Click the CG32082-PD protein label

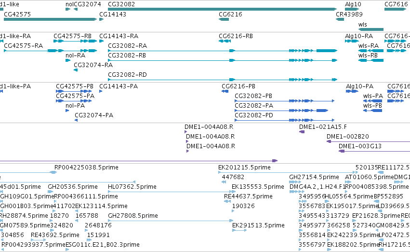[x=254, y=115]
